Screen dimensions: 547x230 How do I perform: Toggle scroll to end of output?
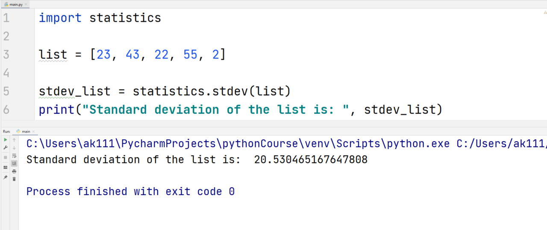point(14,163)
